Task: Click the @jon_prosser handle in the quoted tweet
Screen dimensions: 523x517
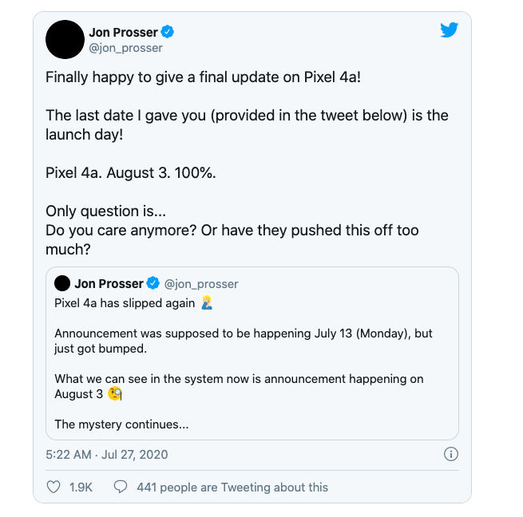Action: (x=201, y=284)
